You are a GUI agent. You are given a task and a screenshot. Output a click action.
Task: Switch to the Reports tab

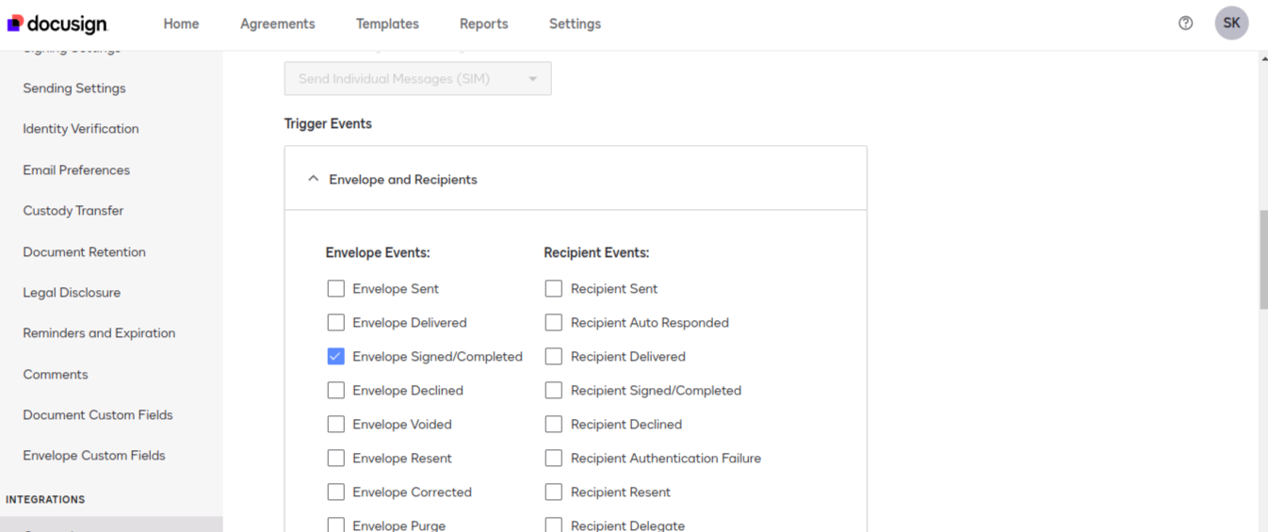coord(483,24)
